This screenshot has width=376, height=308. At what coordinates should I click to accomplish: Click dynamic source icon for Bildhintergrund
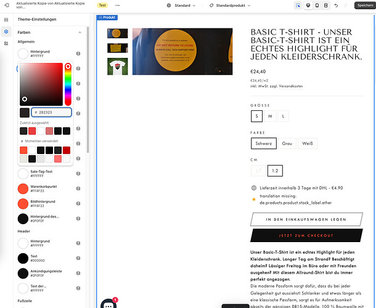point(78,203)
